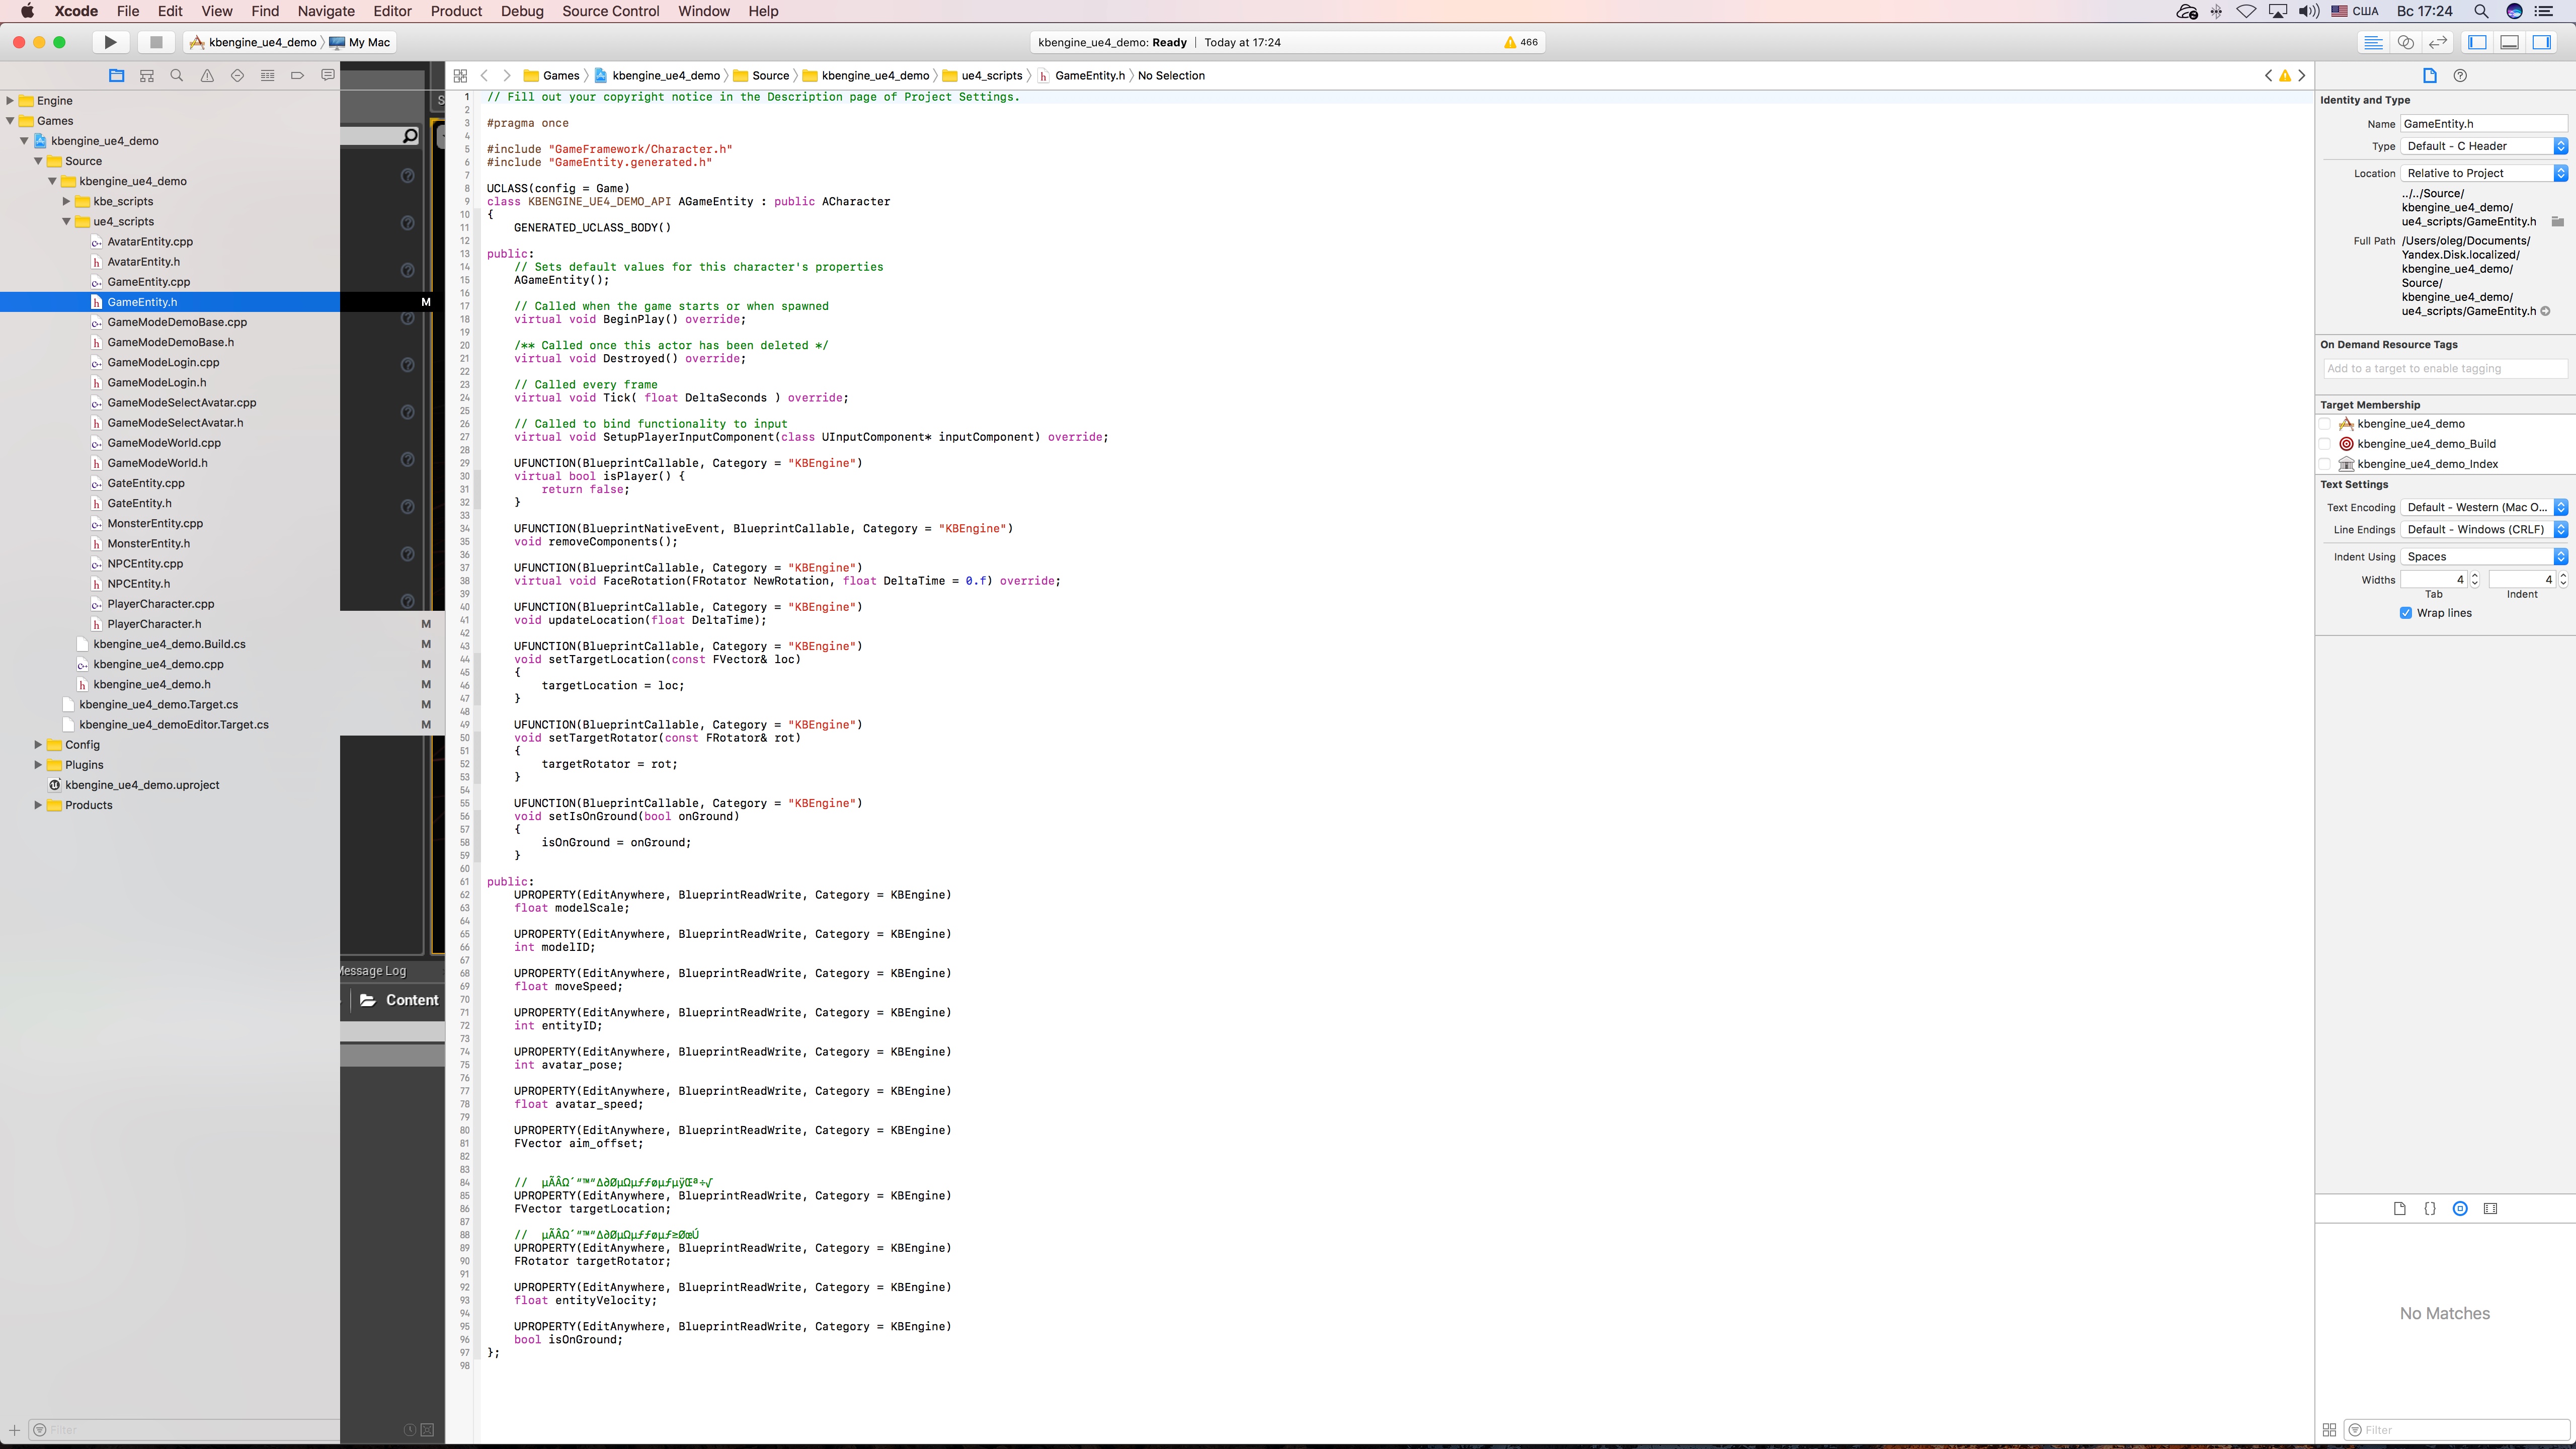
Task: Show the File inspector tab
Action: coord(2430,76)
